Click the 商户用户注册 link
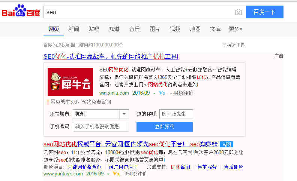Image resolution: width=297 pixels, height=181 pixels. click(x=123, y=167)
